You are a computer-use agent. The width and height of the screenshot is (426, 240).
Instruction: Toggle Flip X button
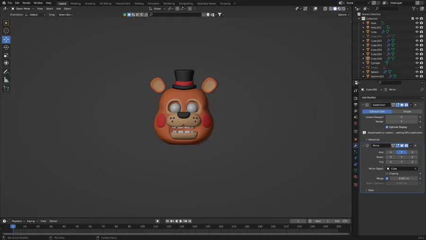click(390, 162)
